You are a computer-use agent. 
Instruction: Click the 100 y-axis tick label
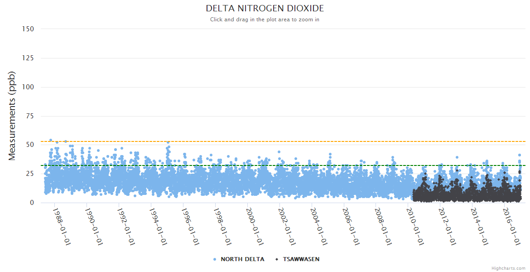tap(28, 87)
